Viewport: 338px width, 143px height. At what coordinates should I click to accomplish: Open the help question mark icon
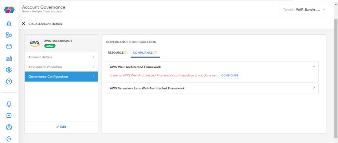coord(9,81)
